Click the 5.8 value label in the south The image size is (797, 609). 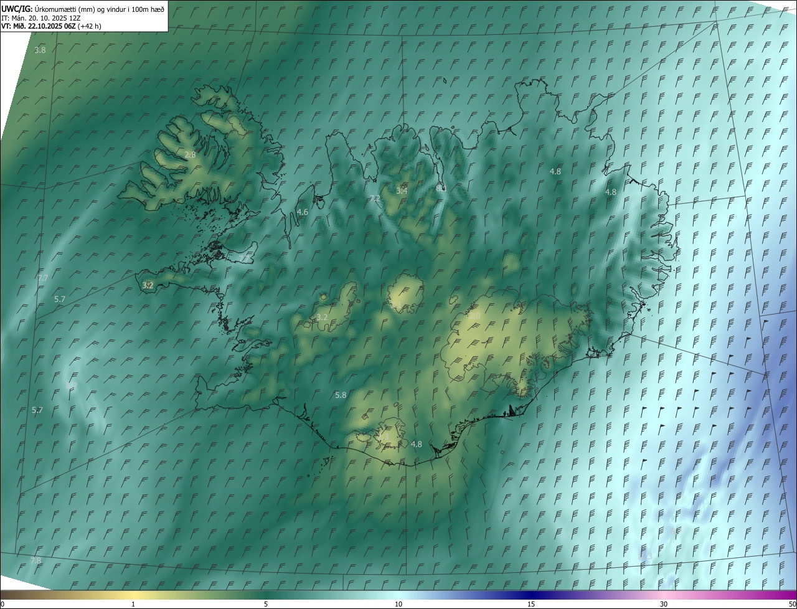pyautogui.click(x=341, y=395)
